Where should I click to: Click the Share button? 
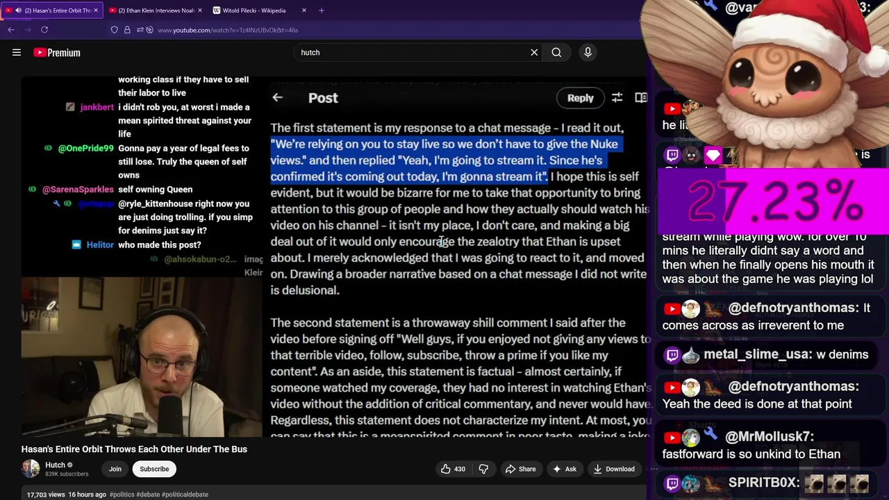520,469
